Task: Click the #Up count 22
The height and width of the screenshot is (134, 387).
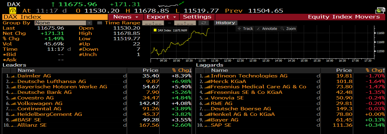Action: pos(136,44)
